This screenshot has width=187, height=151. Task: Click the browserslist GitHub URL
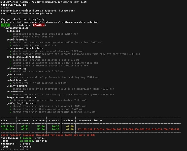50,22
